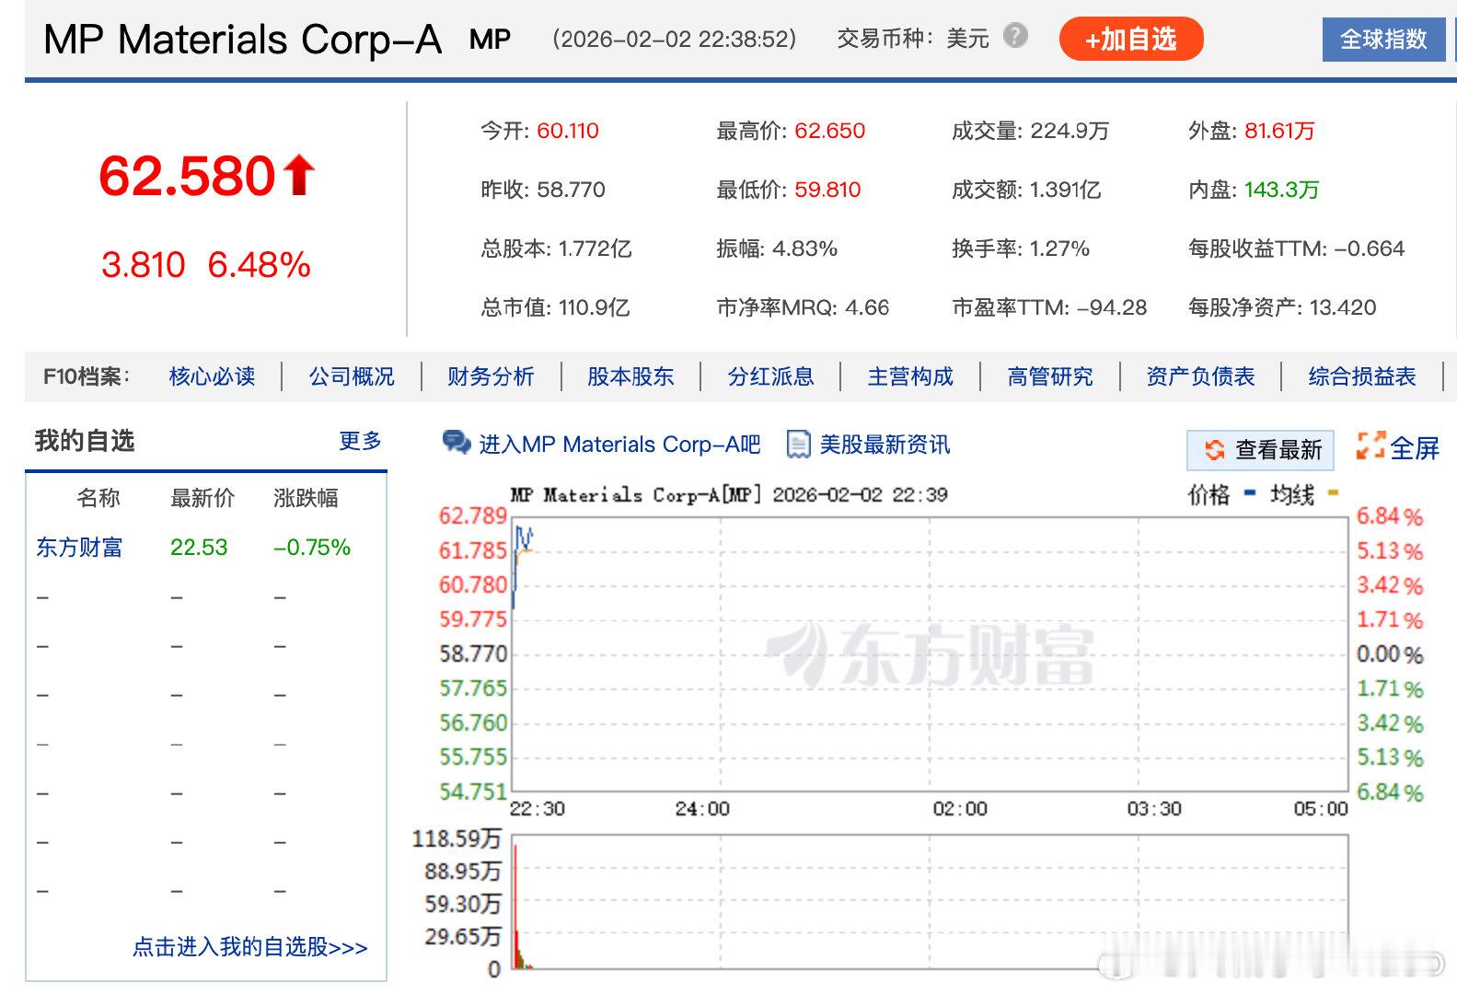Viewport: 1457px width, 994px height.
Task: Open the chat bubble icon for MP Materials吧
Action: point(457,443)
